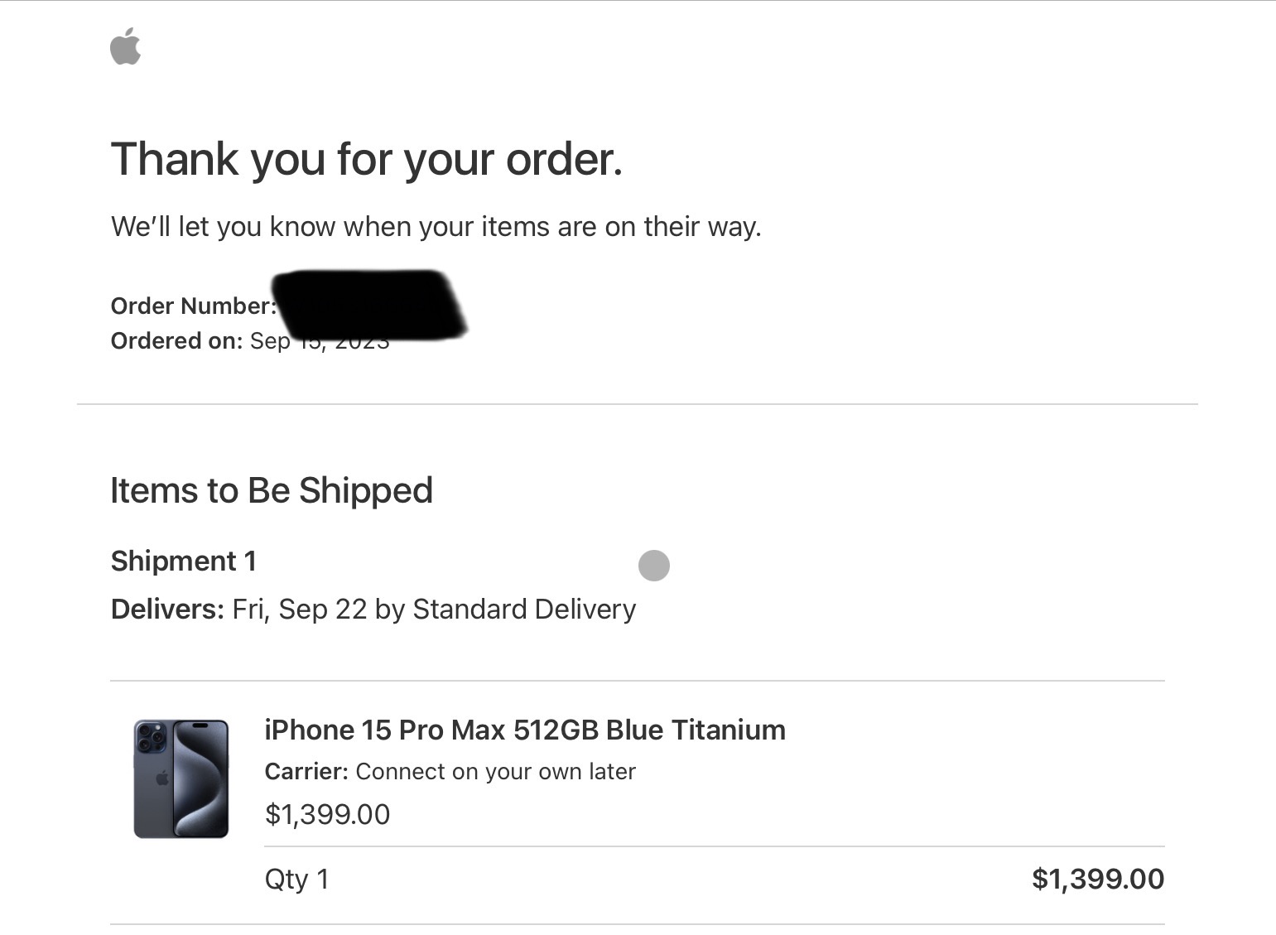
Task: Click the "Qty 1" quantity text
Action: tap(296, 879)
